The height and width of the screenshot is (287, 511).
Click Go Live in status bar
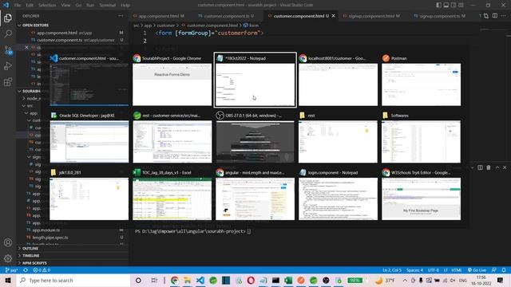coord(477,270)
